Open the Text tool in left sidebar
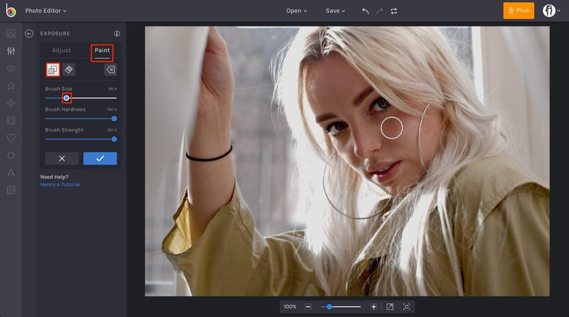 pyautogui.click(x=11, y=173)
